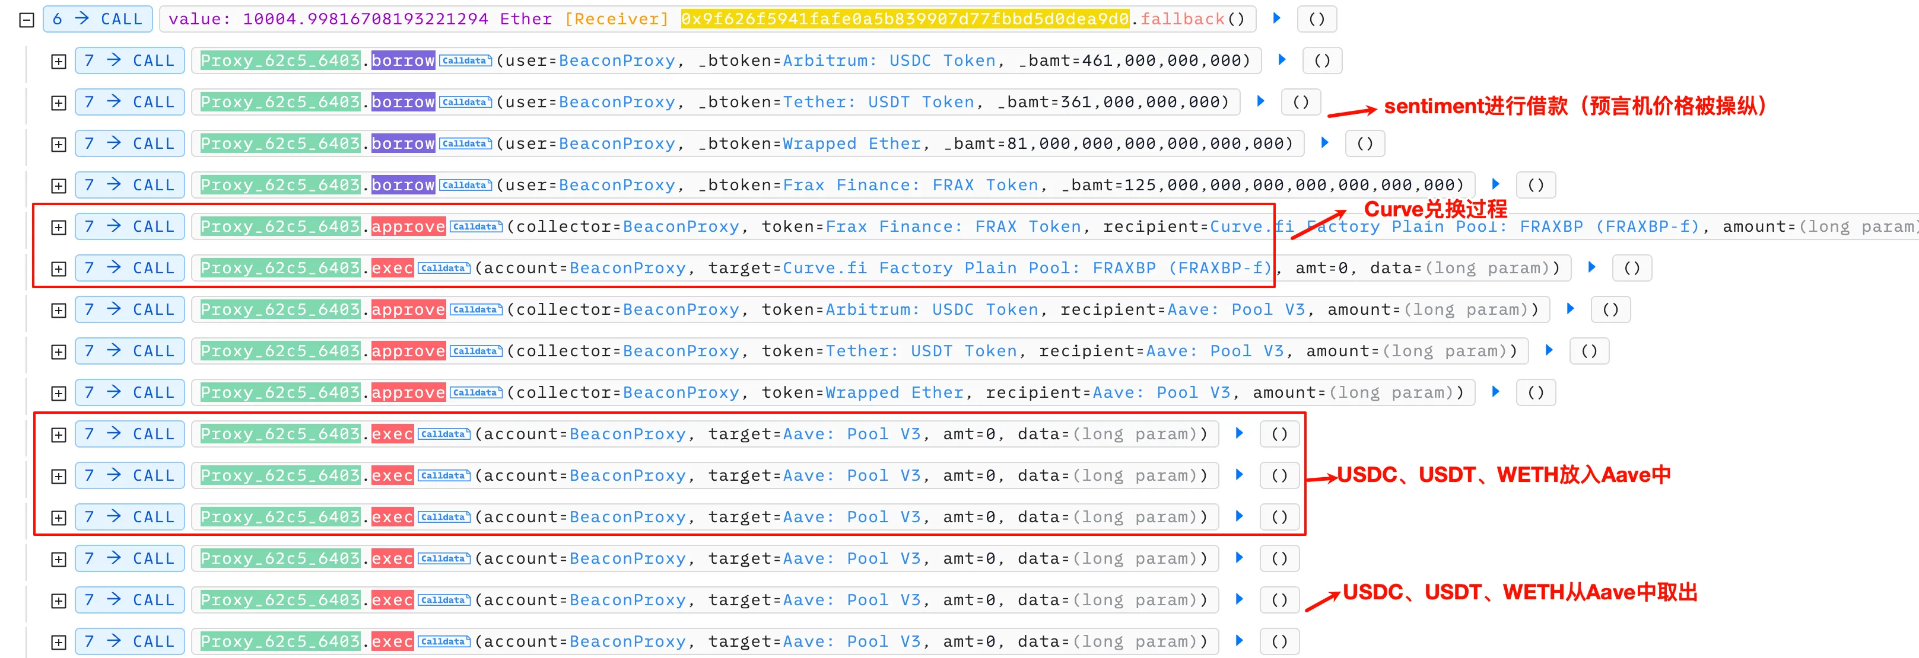Open return value () of borrow USDC row
Screen dimensions: 1919x658
(x=1322, y=60)
